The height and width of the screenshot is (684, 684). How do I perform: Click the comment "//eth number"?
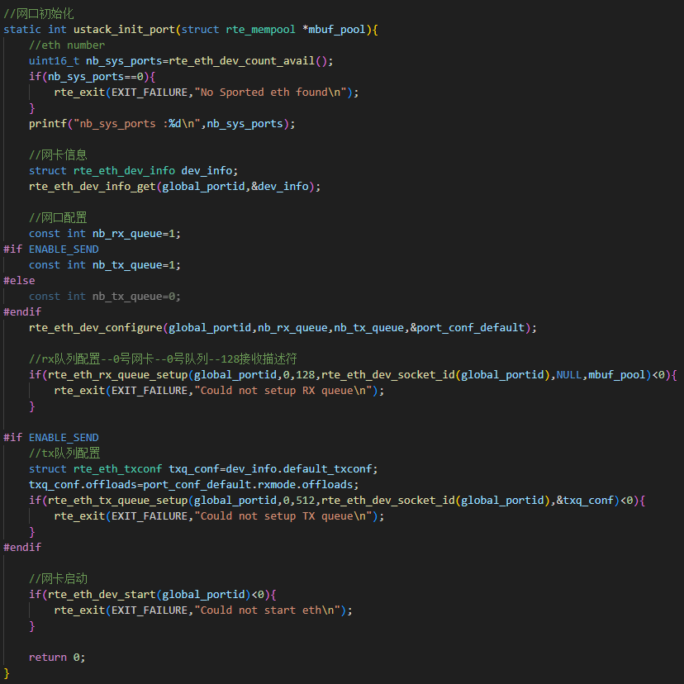(67, 45)
